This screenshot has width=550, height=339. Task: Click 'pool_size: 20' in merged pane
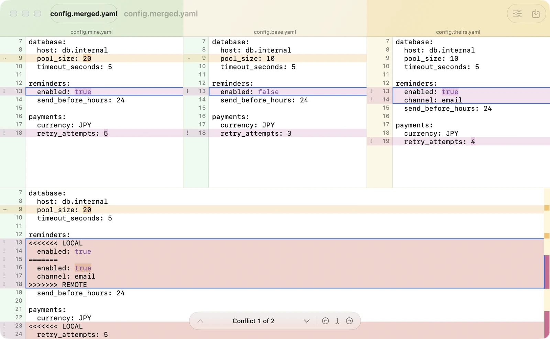pos(64,210)
